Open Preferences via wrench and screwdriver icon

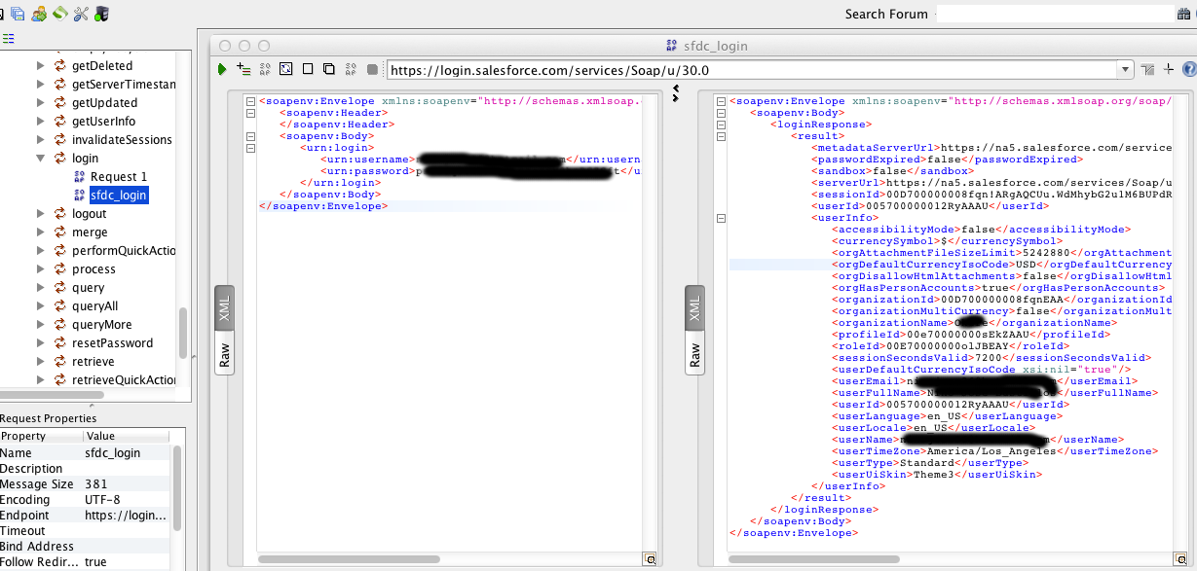tap(81, 14)
